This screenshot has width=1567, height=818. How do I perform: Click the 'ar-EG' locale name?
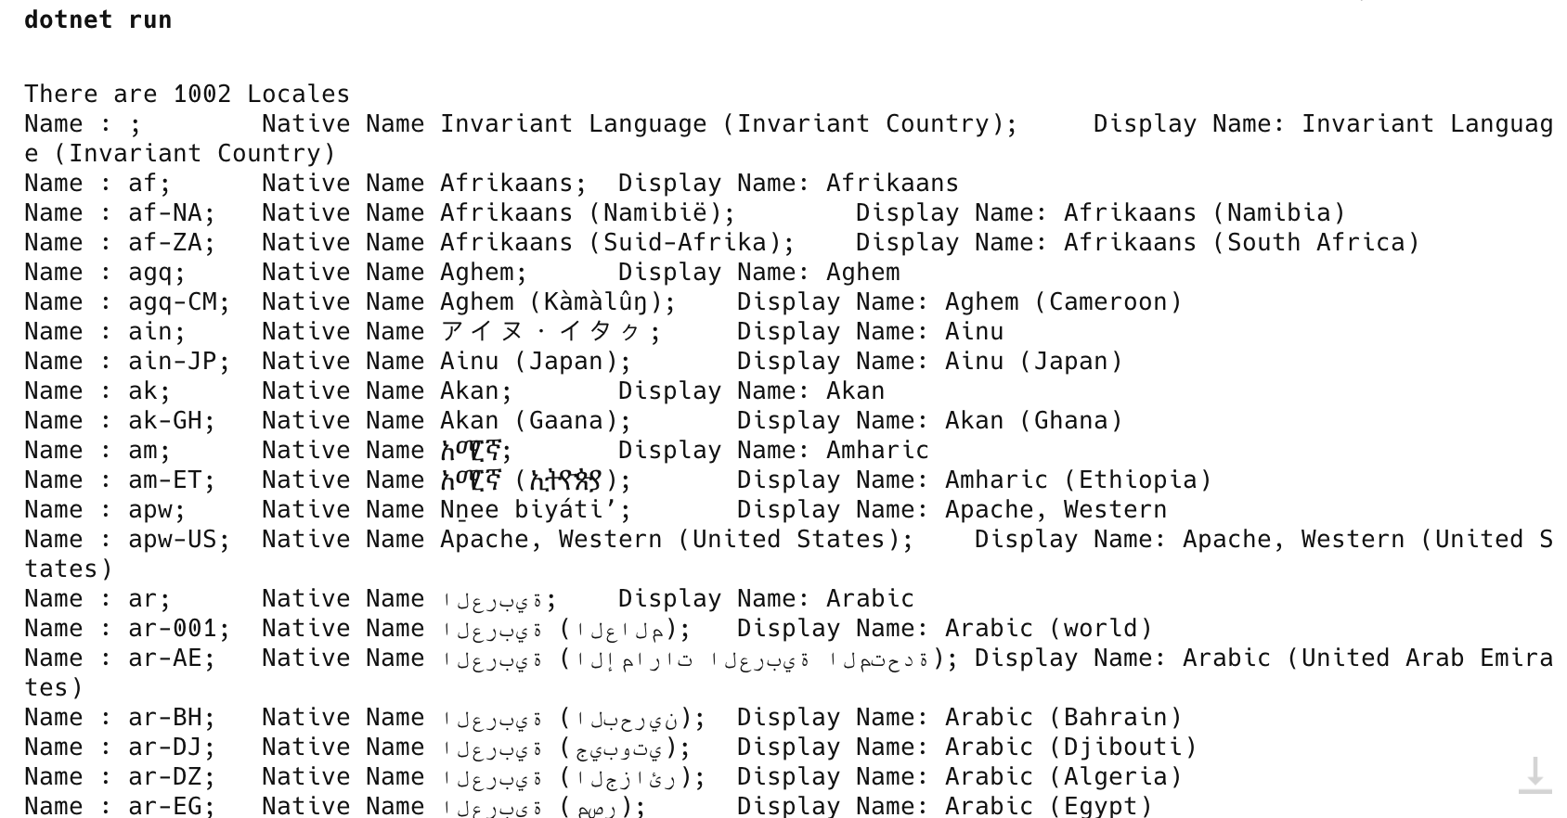click(x=168, y=805)
